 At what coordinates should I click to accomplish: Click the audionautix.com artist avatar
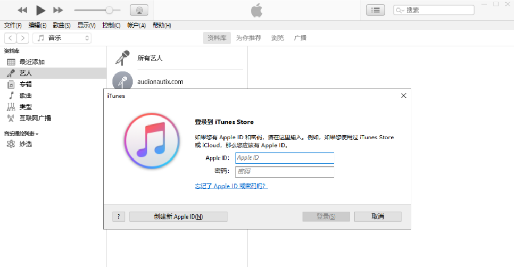[122, 80]
